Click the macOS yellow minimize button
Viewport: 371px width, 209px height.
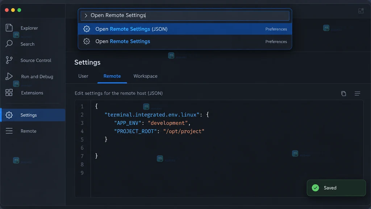tap(13, 10)
